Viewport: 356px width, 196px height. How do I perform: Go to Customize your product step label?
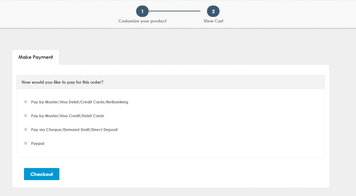point(142,21)
